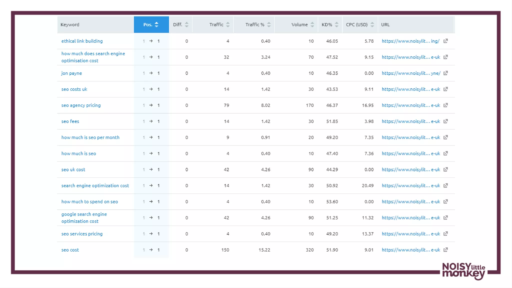This screenshot has height=288, width=512.
Task: Open external link icon for seo uk cost
Action: (x=445, y=169)
